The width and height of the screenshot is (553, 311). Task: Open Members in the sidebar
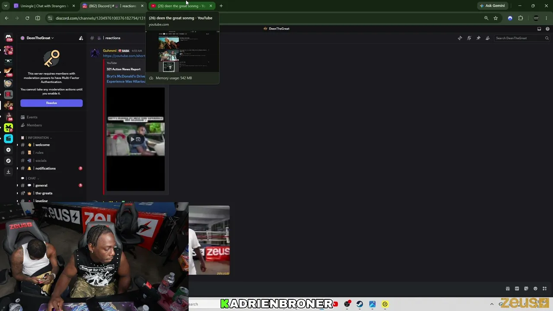coord(34,125)
